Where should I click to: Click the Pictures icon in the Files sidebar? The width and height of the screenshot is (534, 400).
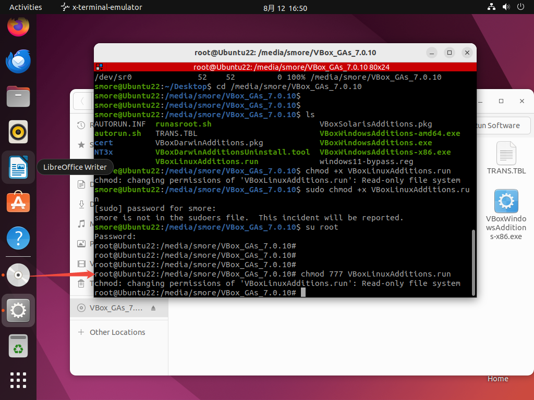click(81, 244)
